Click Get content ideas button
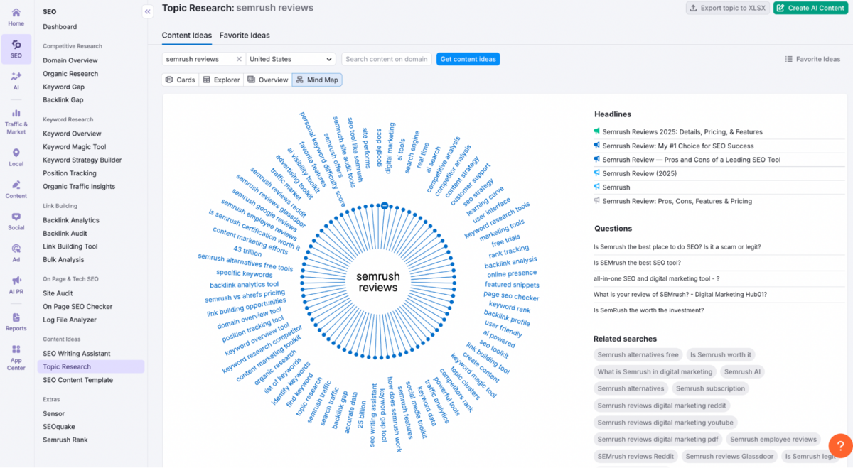Screen dimensions: 853x468 click(468, 59)
